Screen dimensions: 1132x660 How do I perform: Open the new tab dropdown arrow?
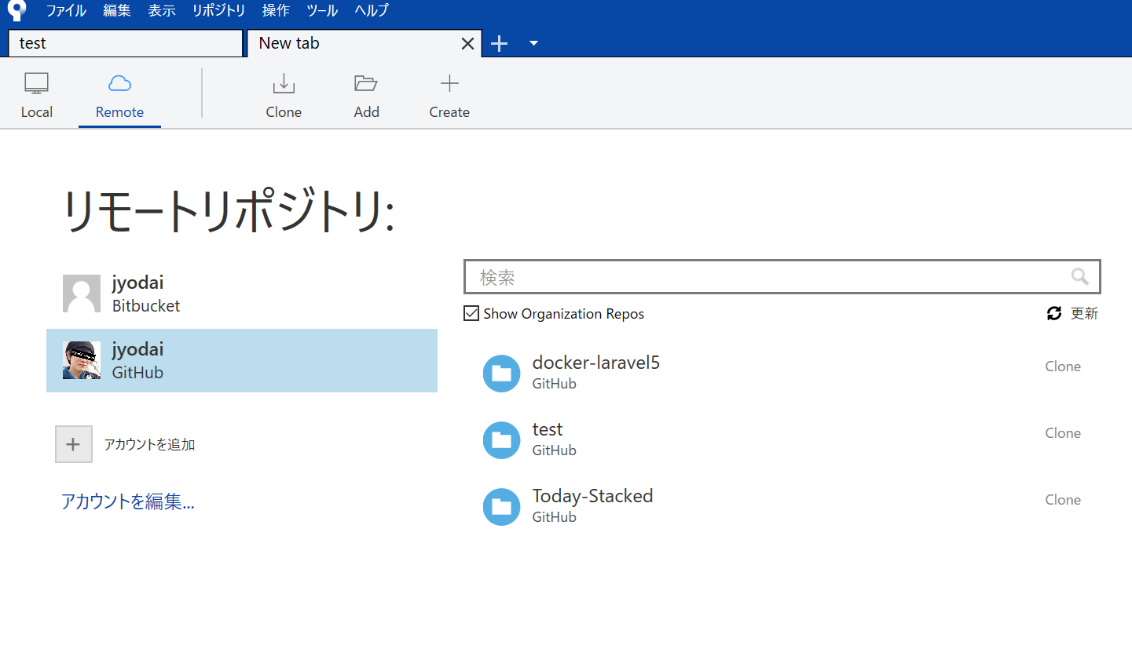(533, 44)
